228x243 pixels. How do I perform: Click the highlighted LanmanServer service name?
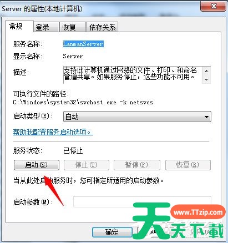[83, 44]
